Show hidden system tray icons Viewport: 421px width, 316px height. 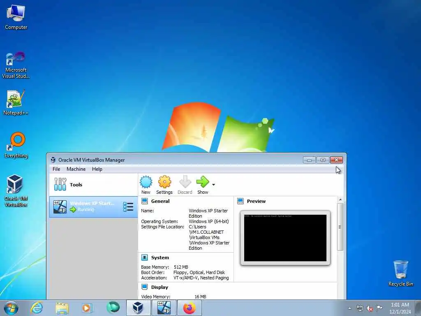coord(349,308)
